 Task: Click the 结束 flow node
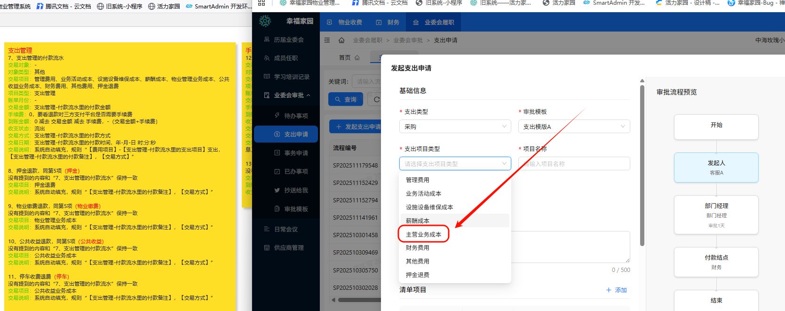(716, 300)
